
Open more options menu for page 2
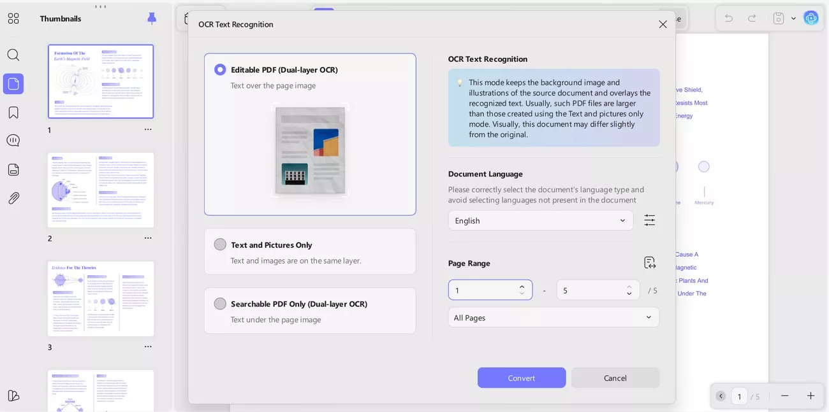click(148, 238)
